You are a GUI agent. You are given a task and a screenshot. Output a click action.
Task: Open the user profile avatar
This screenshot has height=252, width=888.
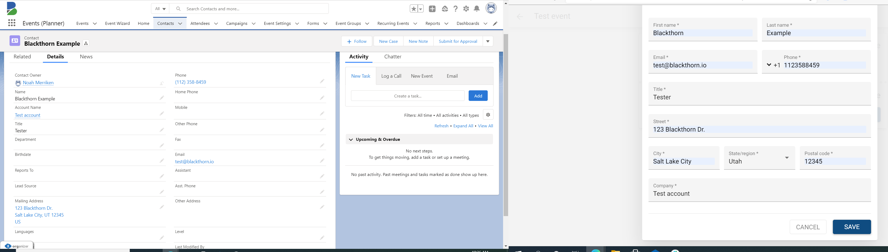[x=491, y=8]
